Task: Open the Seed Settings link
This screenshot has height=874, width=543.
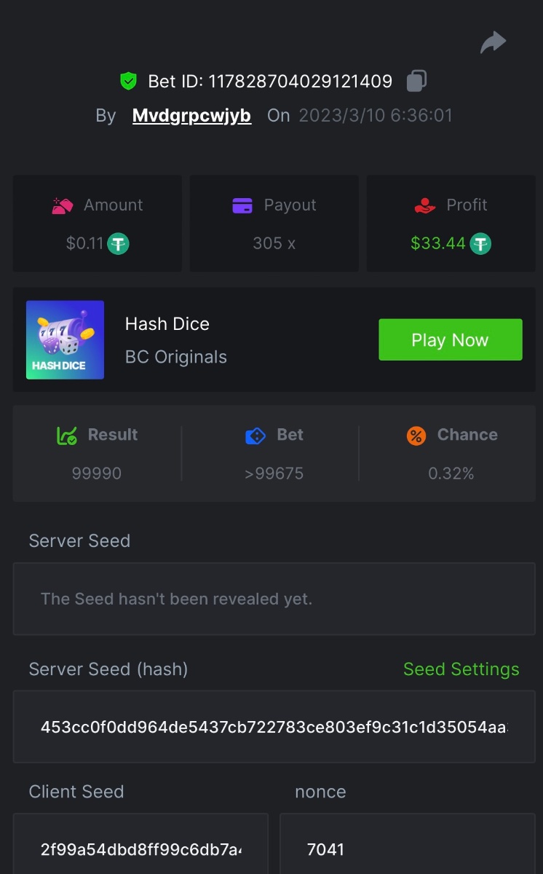Action: click(461, 669)
